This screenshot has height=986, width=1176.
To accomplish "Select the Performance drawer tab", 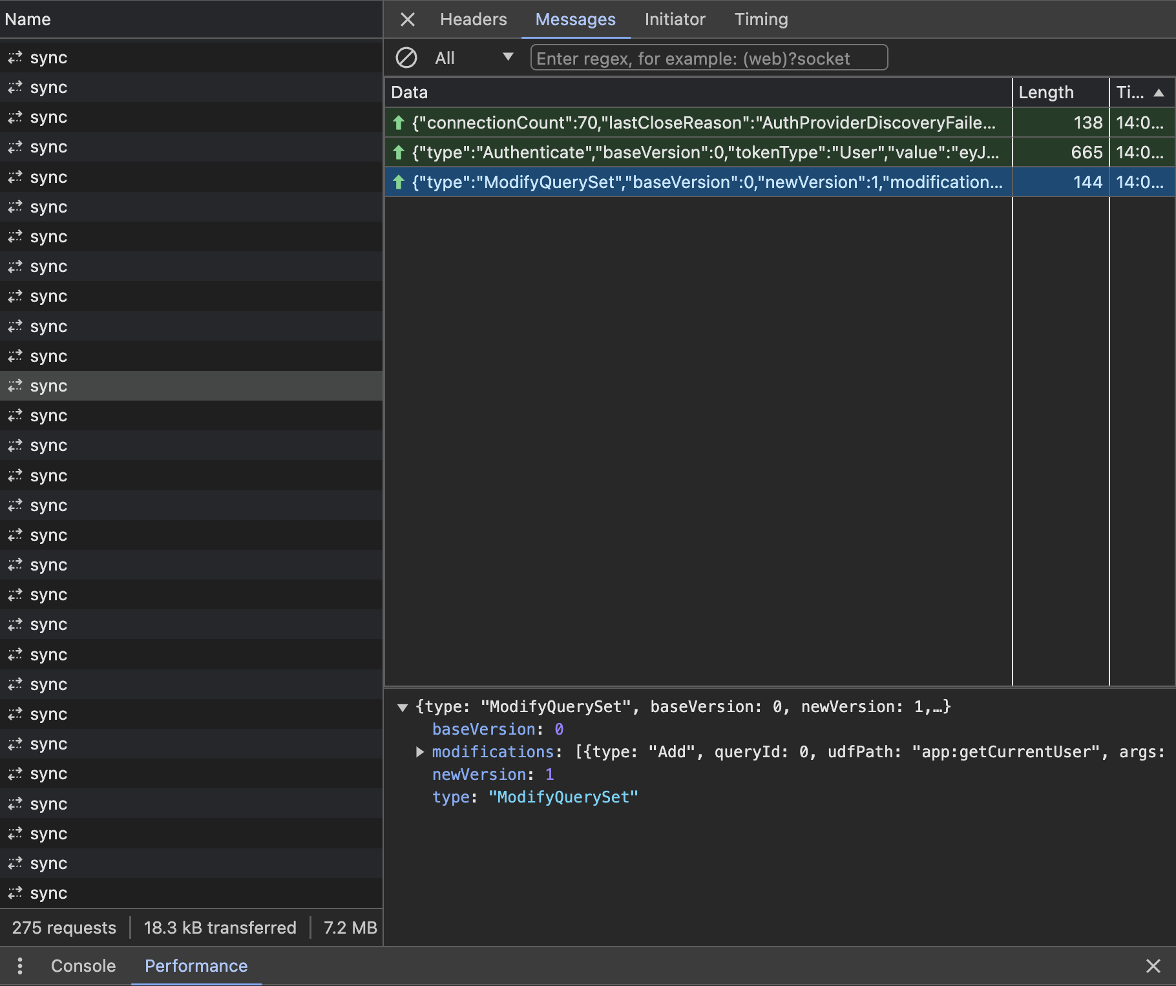I will pos(196,966).
